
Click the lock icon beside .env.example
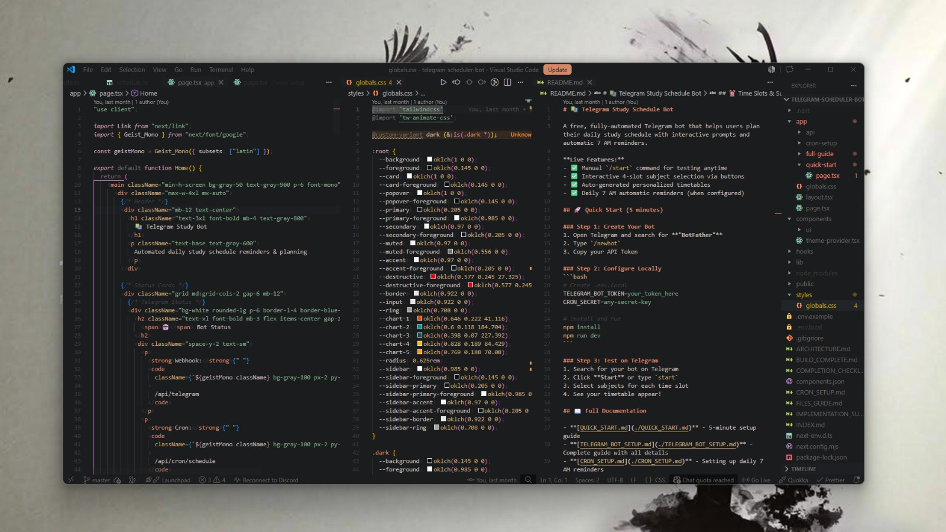pos(789,316)
